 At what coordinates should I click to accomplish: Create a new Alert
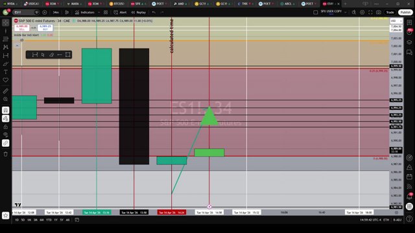pyautogui.click(x=120, y=12)
